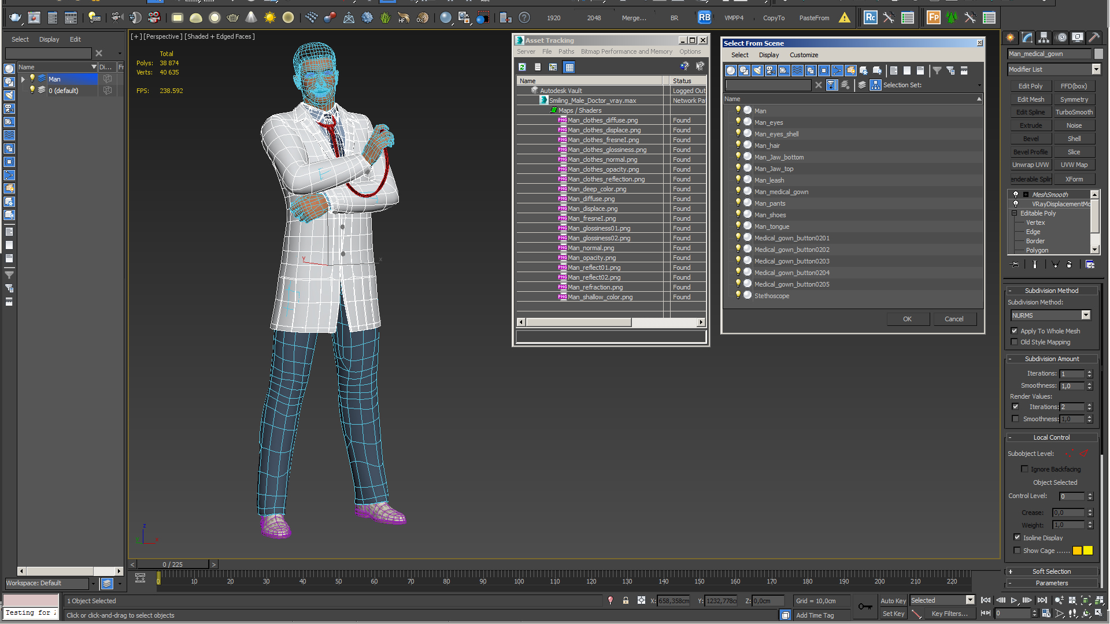Click the grass plant icon in top toolbar

pos(386,18)
